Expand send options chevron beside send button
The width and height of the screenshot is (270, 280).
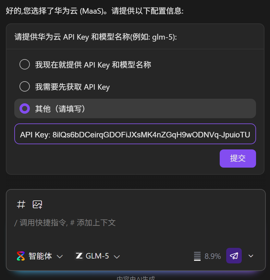(251, 256)
